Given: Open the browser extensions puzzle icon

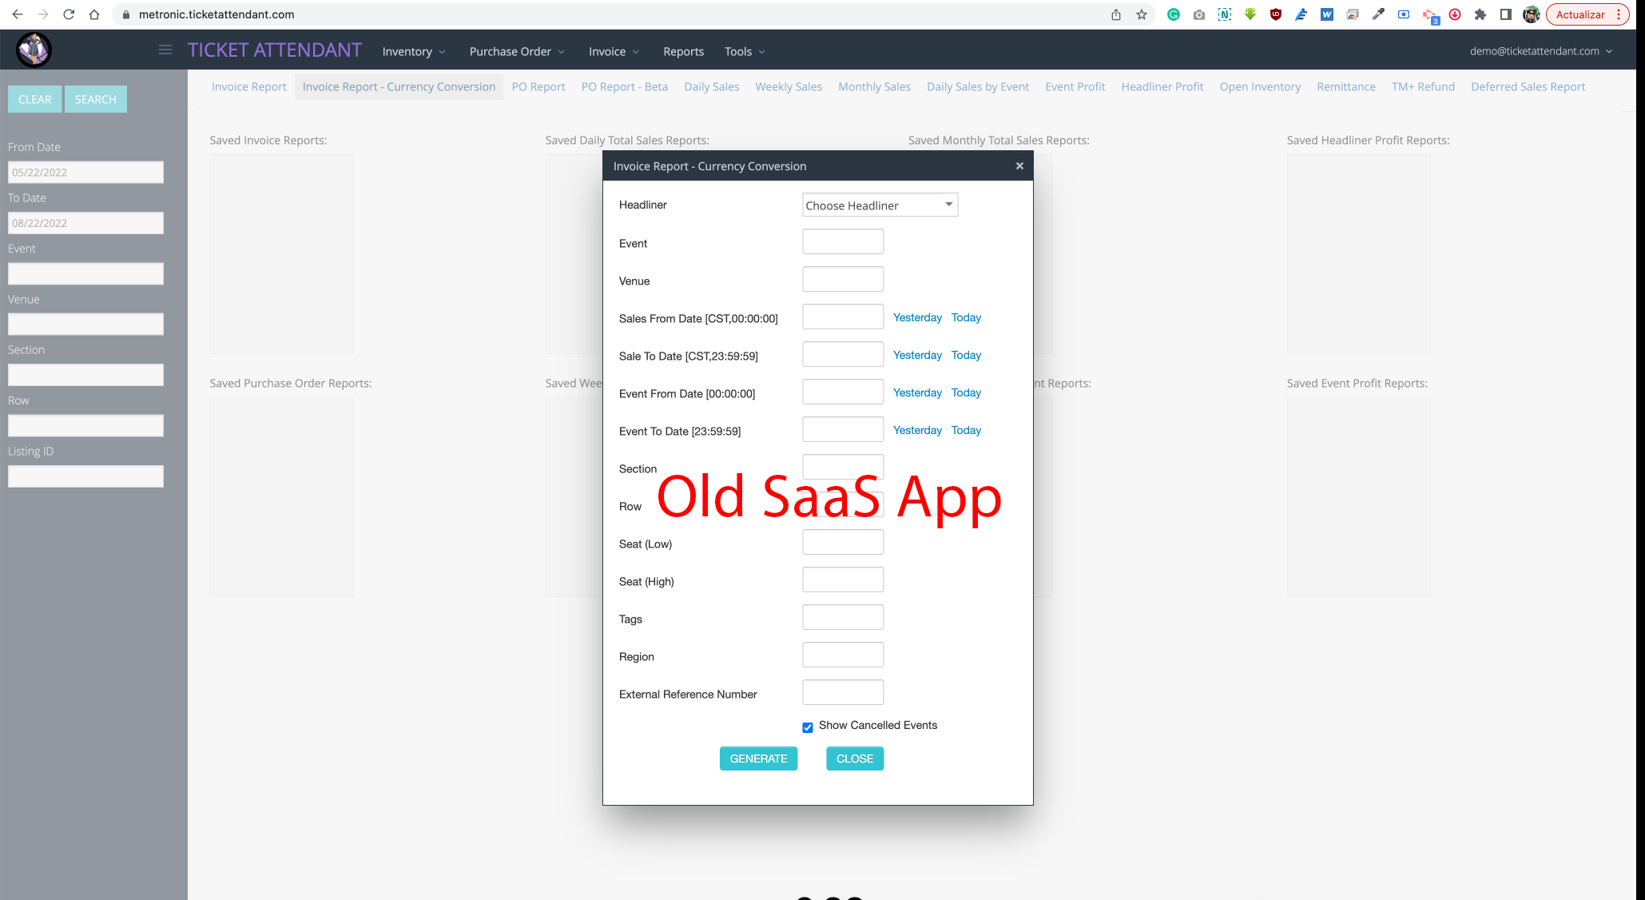Looking at the screenshot, I should click(x=1480, y=14).
